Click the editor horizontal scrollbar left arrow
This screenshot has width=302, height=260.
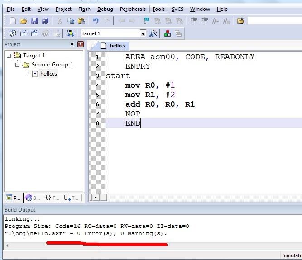coord(95,197)
